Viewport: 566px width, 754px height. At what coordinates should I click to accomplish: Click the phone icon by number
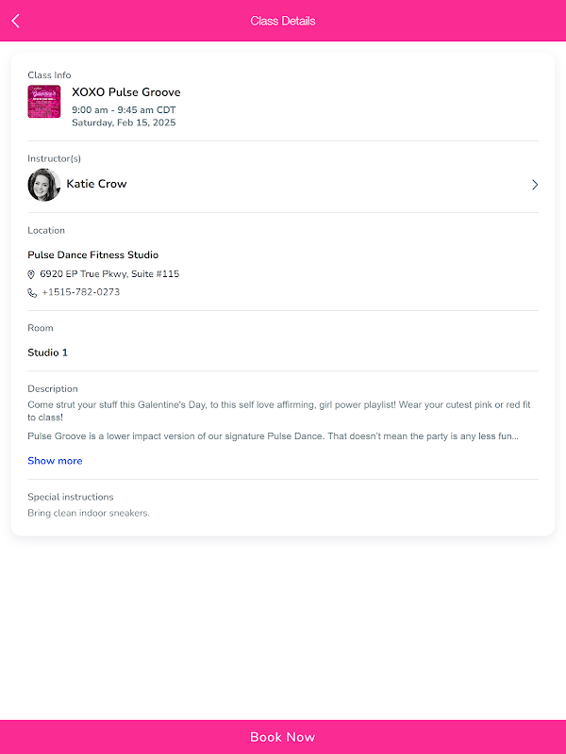pos(32,293)
